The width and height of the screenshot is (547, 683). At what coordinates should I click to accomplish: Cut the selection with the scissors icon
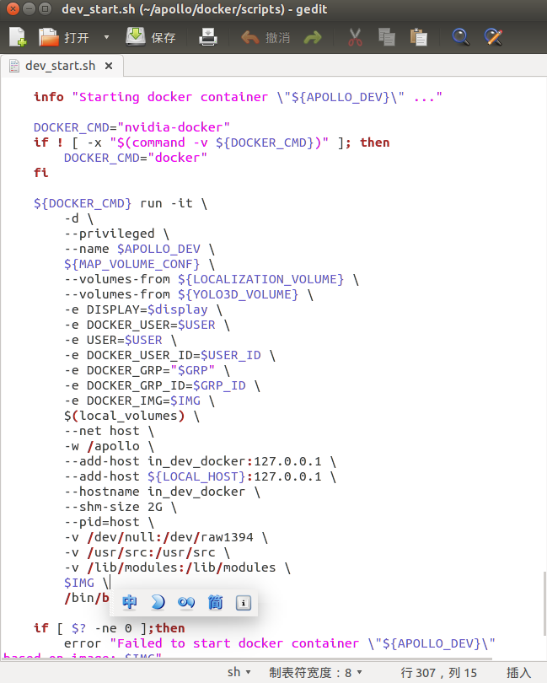click(x=355, y=37)
